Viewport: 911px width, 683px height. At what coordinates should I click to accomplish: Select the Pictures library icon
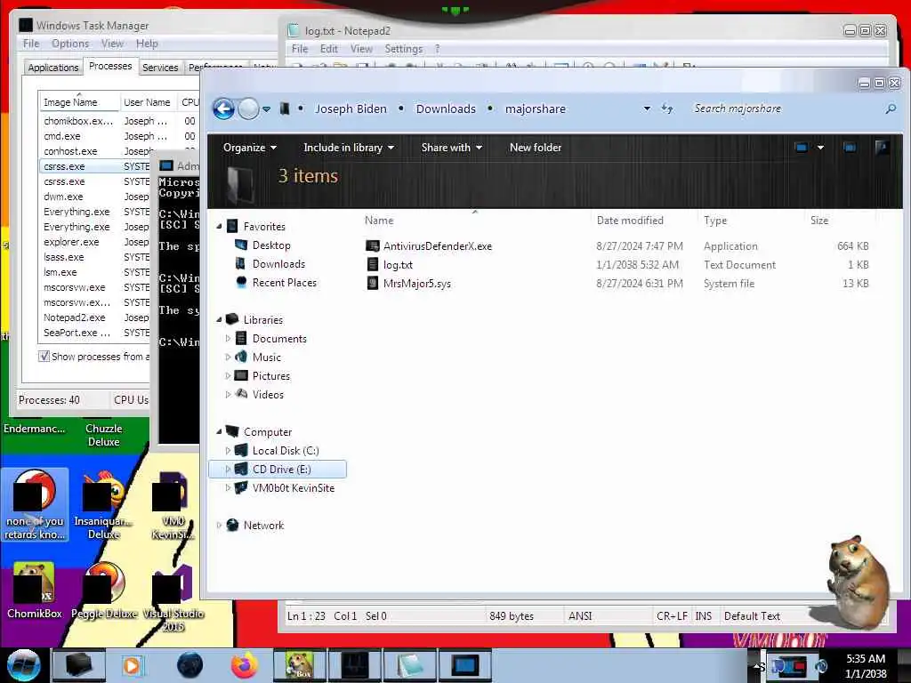[241, 375]
